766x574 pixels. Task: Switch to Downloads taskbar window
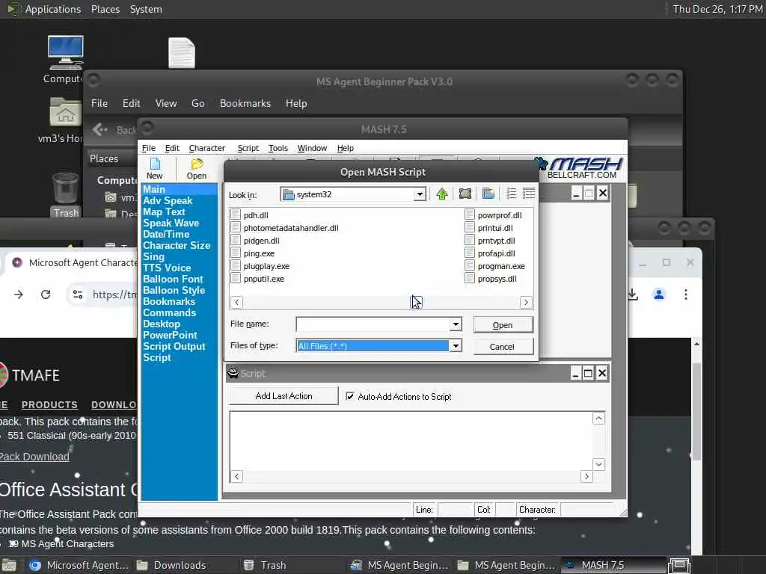pyautogui.click(x=180, y=565)
